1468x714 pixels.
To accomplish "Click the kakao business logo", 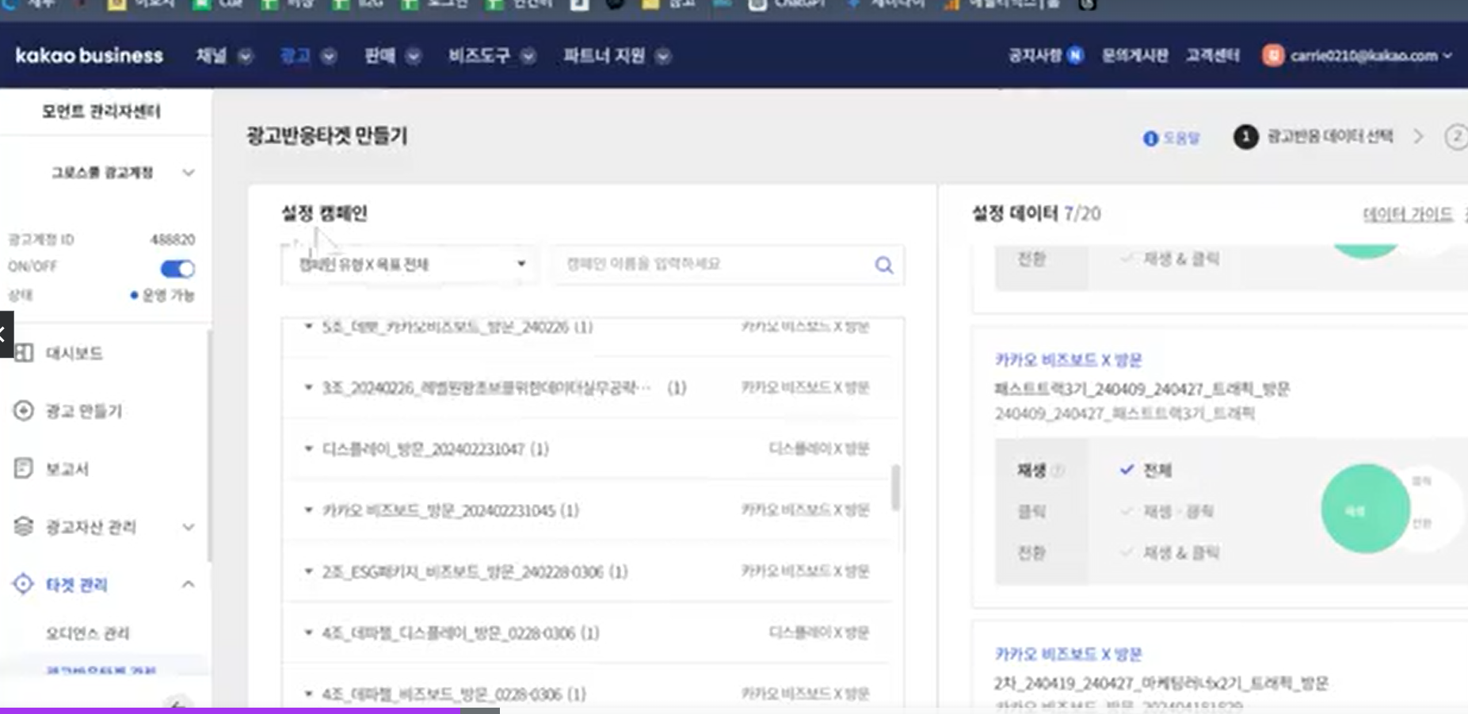I will (89, 55).
